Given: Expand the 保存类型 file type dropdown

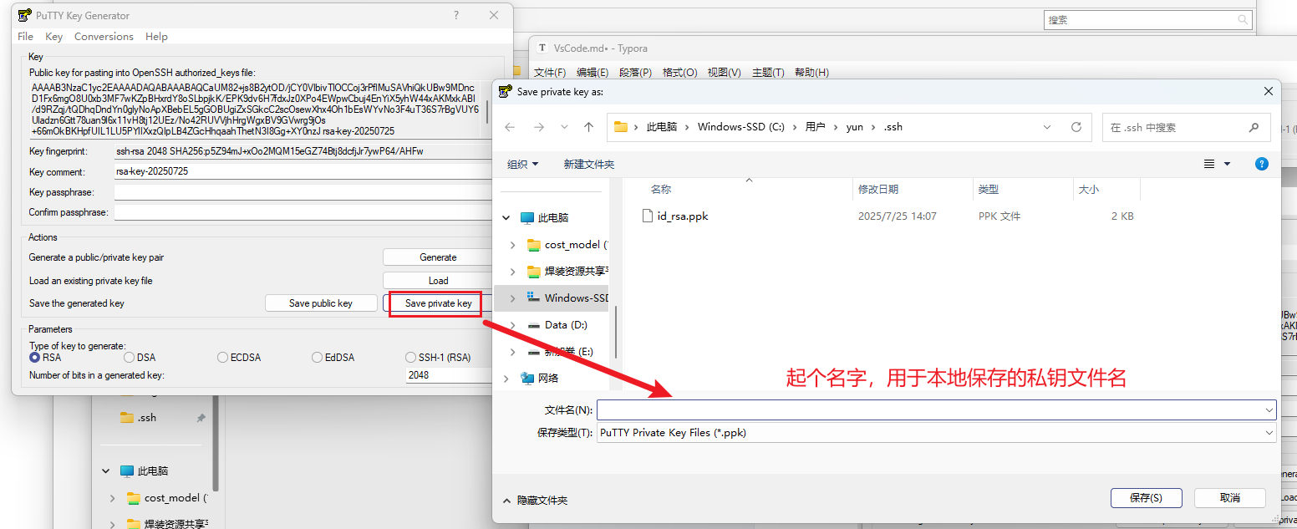Looking at the screenshot, I should pyautogui.click(x=1269, y=433).
